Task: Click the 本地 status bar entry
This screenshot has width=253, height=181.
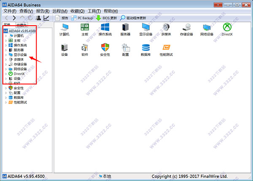Action: coord(105,176)
